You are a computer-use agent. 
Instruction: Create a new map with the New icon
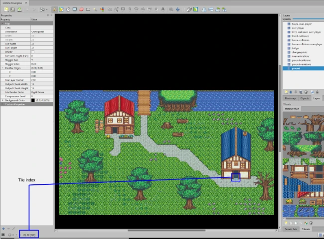tap(6, 9)
